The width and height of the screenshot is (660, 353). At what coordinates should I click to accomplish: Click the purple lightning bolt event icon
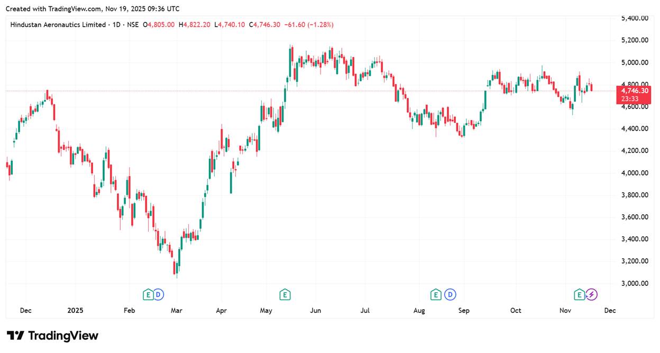tap(592, 294)
